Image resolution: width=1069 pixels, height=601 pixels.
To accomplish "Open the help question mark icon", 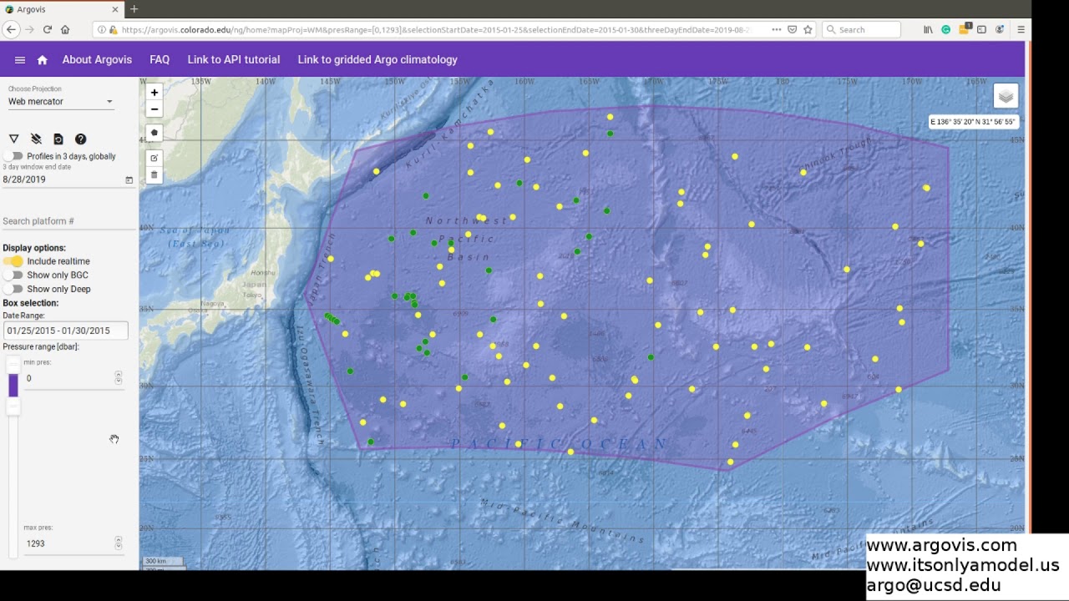I will (x=81, y=139).
